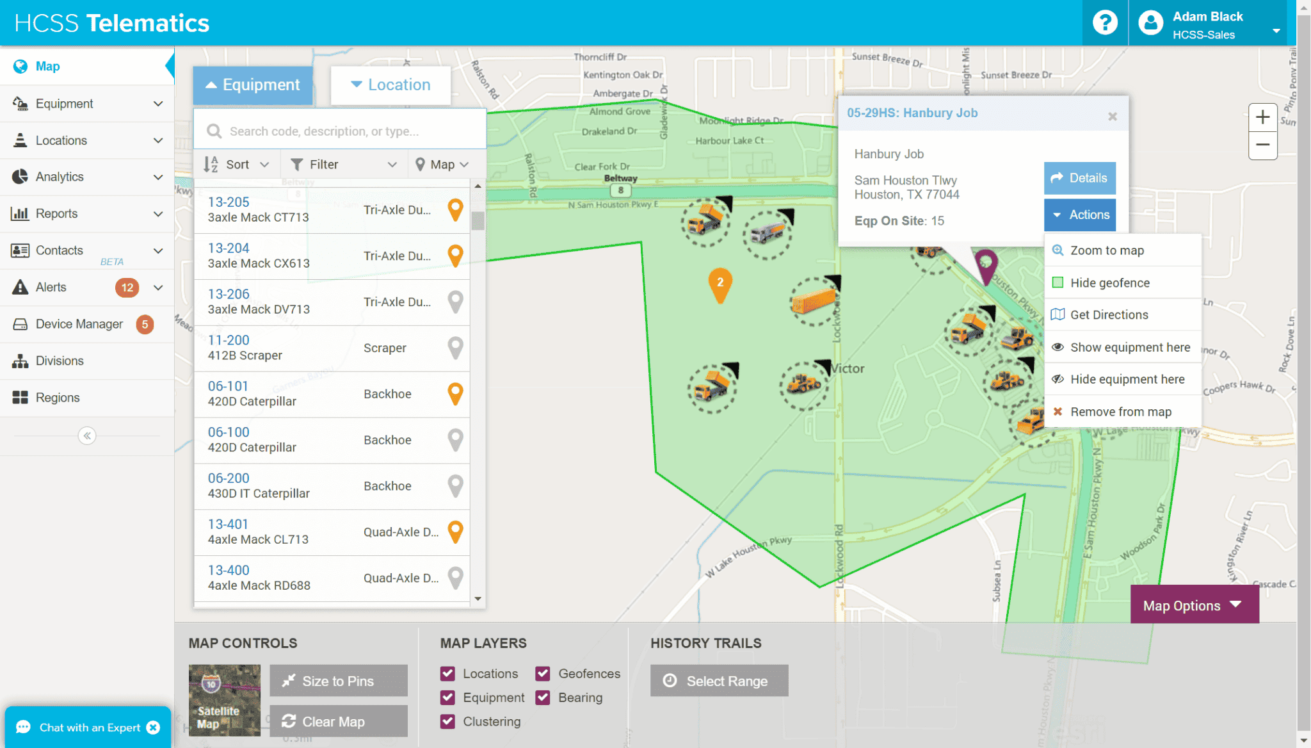Open Details for the Hanbury Job
Image resolution: width=1311 pixels, height=748 pixels.
[x=1079, y=178]
